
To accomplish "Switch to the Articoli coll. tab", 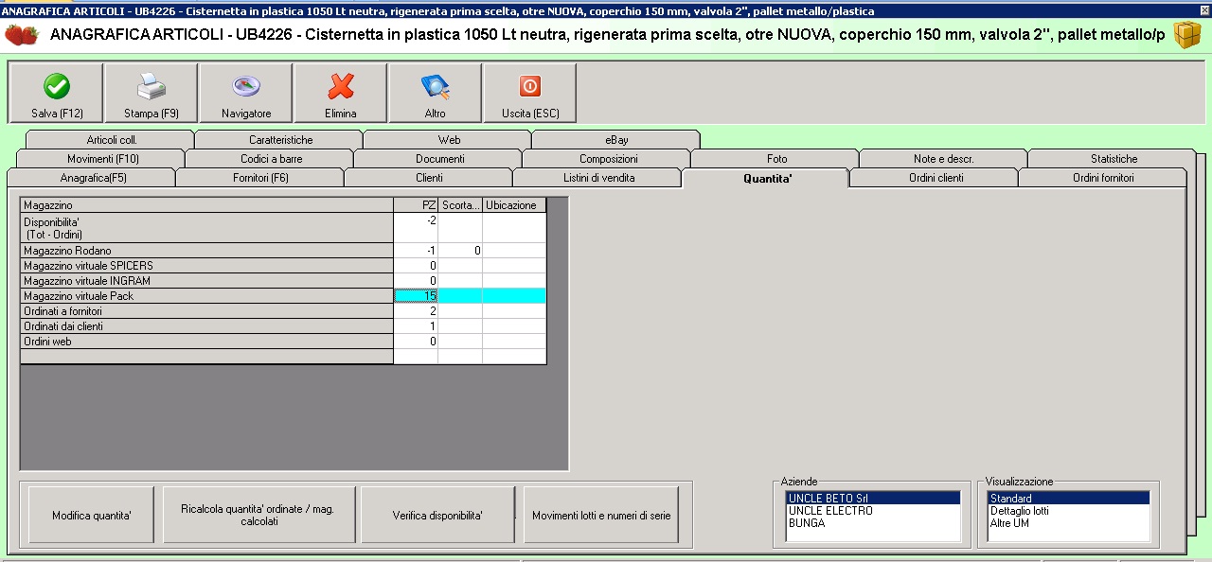I will 111,140.
